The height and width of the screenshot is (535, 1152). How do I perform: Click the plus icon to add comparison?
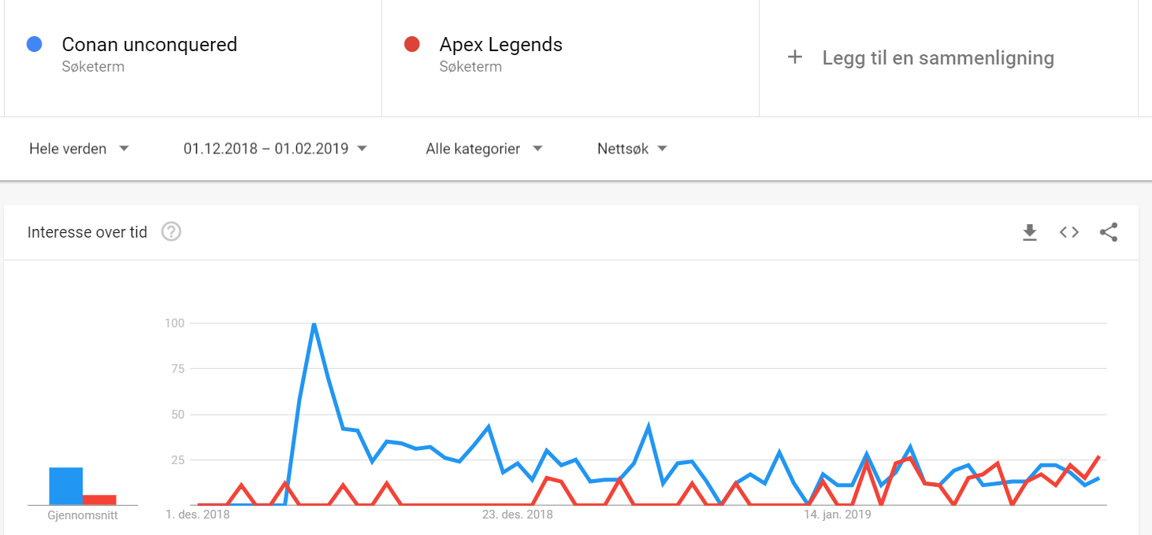[795, 57]
